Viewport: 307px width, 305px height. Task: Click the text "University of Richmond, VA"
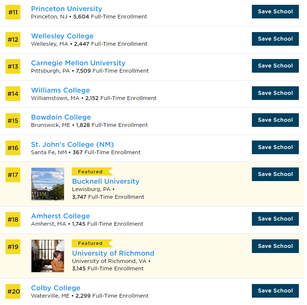[109, 261]
